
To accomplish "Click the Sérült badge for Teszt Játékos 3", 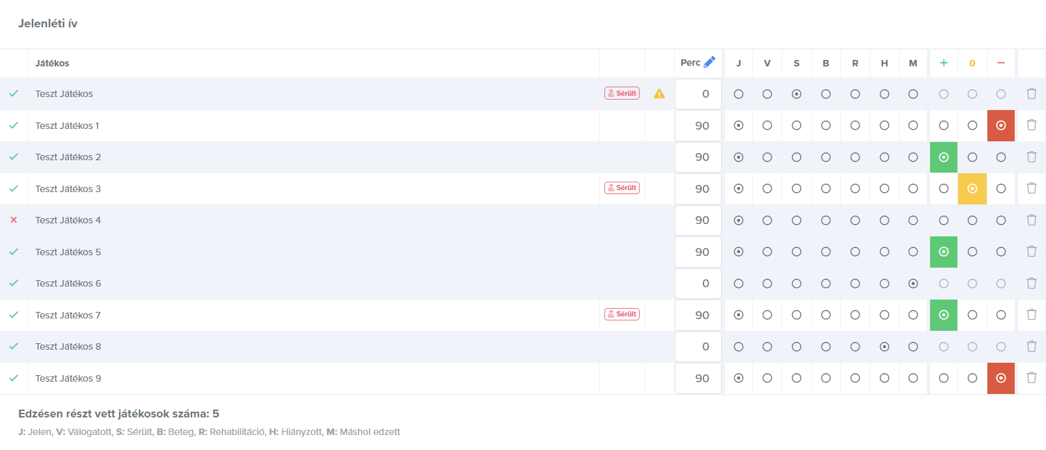I will [622, 188].
